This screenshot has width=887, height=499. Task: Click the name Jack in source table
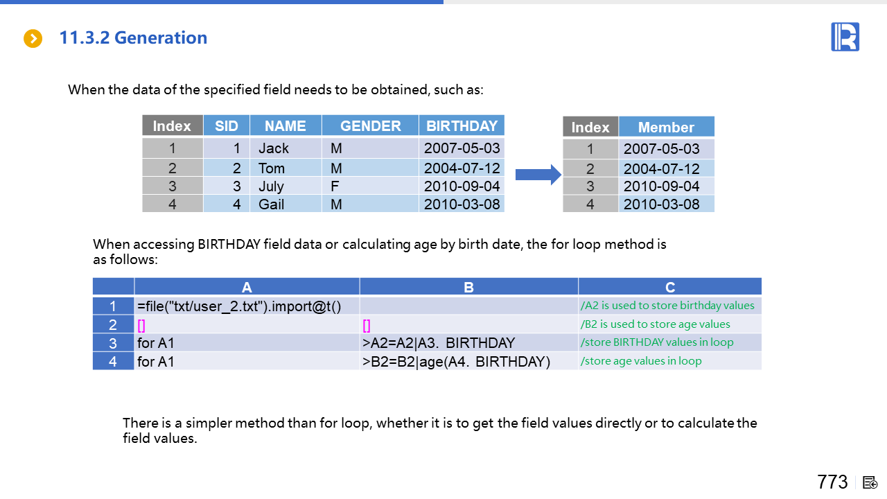pyautogui.click(x=274, y=148)
